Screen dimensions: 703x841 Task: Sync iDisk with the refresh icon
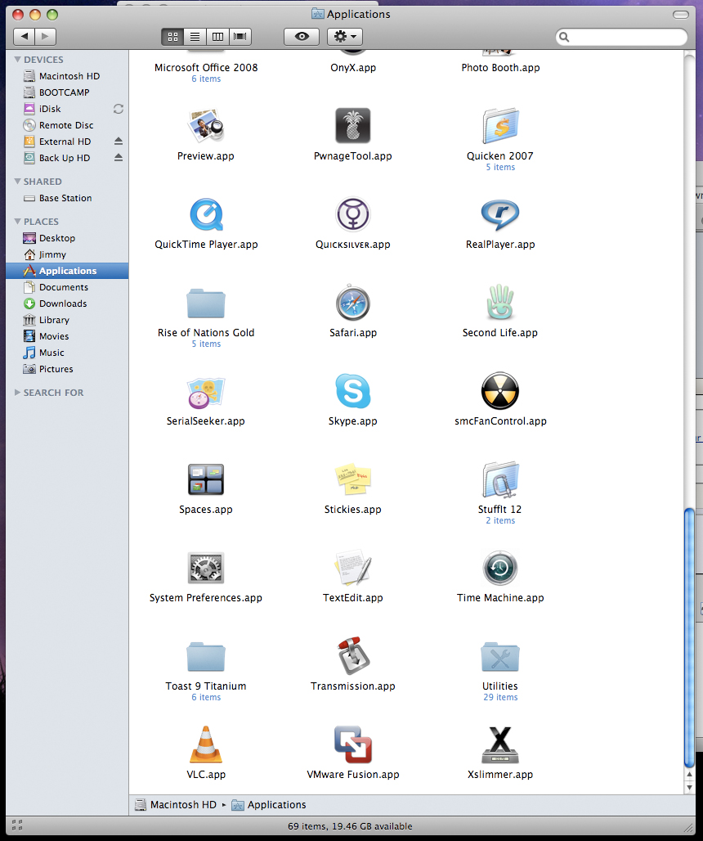119,109
